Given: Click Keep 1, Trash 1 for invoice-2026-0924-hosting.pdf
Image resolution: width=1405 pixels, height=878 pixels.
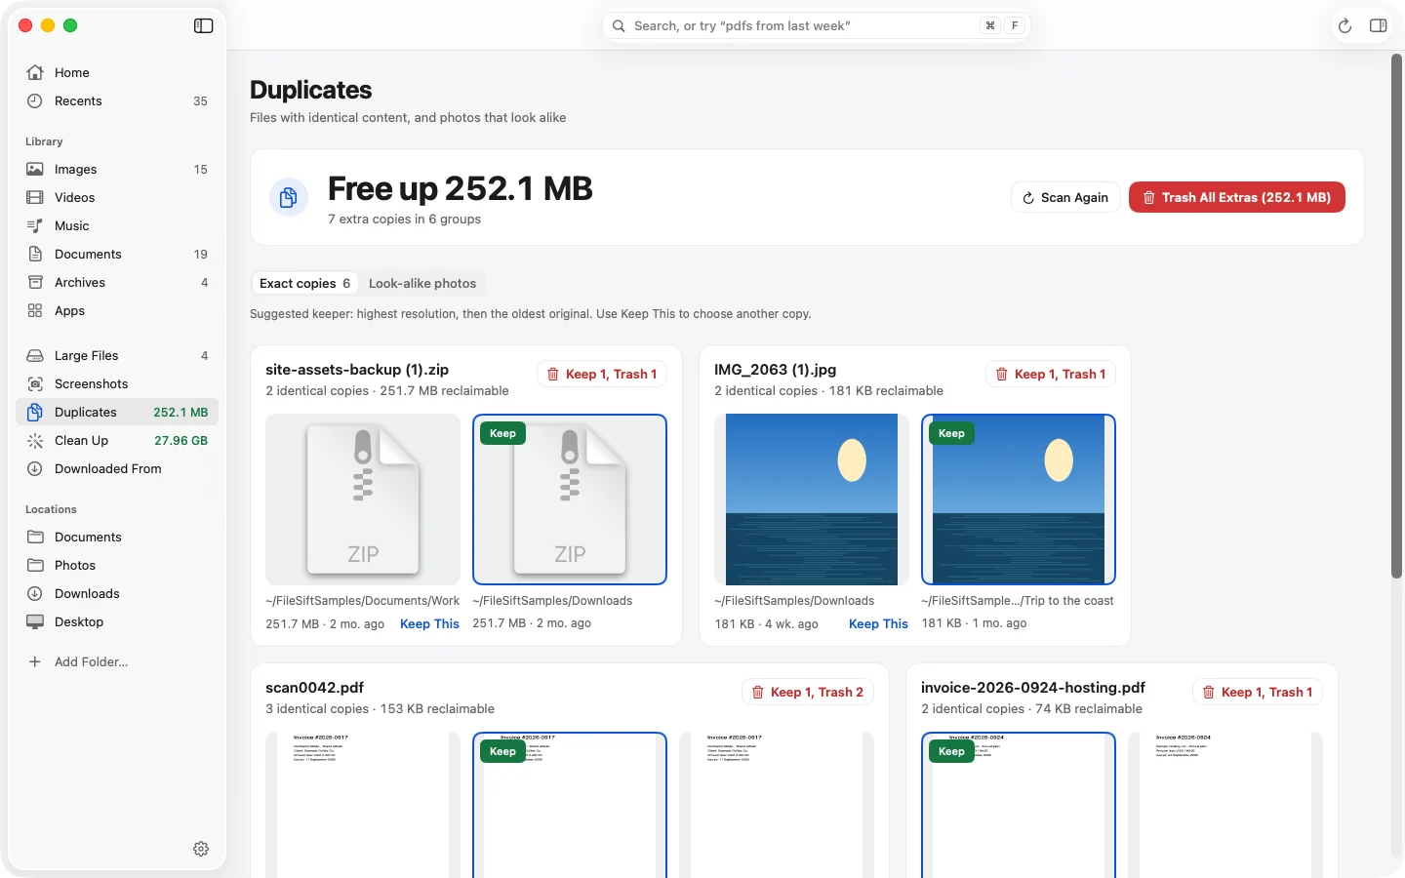Looking at the screenshot, I should [x=1258, y=692].
